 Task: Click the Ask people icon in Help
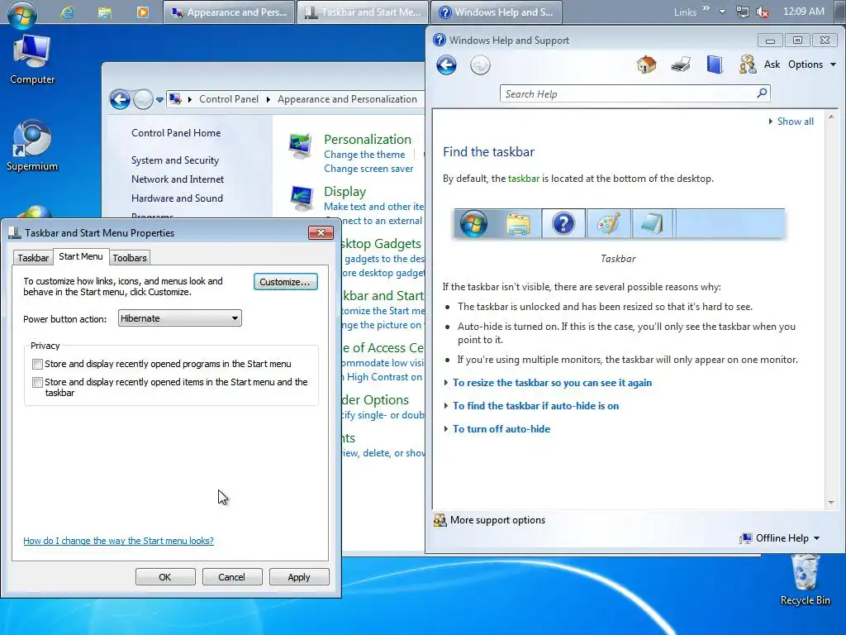(x=747, y=64)
